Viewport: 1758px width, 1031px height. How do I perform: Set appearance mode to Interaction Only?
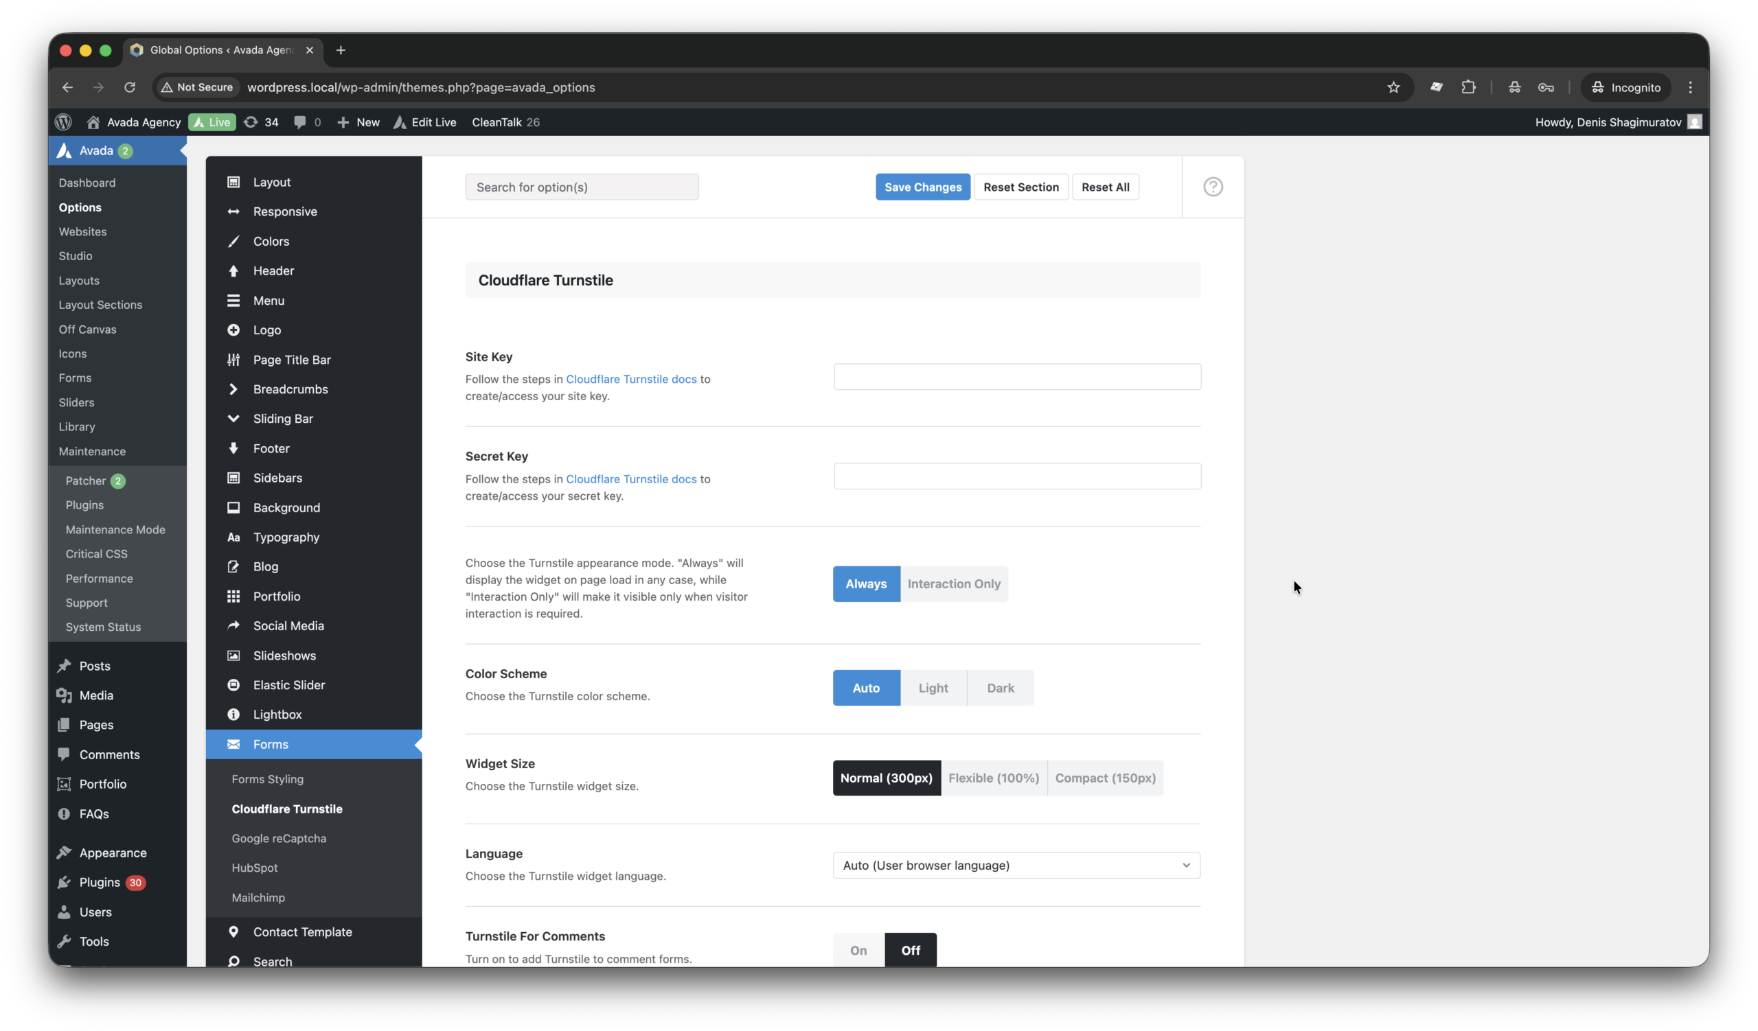pos(953,584)
